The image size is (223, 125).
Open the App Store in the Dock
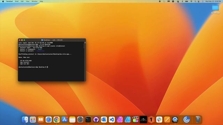click(64, 119)
